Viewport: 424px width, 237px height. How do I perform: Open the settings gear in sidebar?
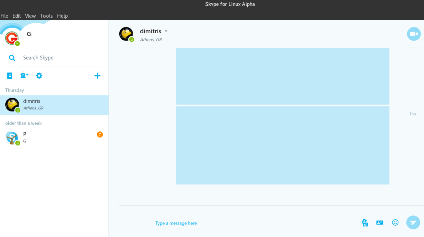coord(39,76)
